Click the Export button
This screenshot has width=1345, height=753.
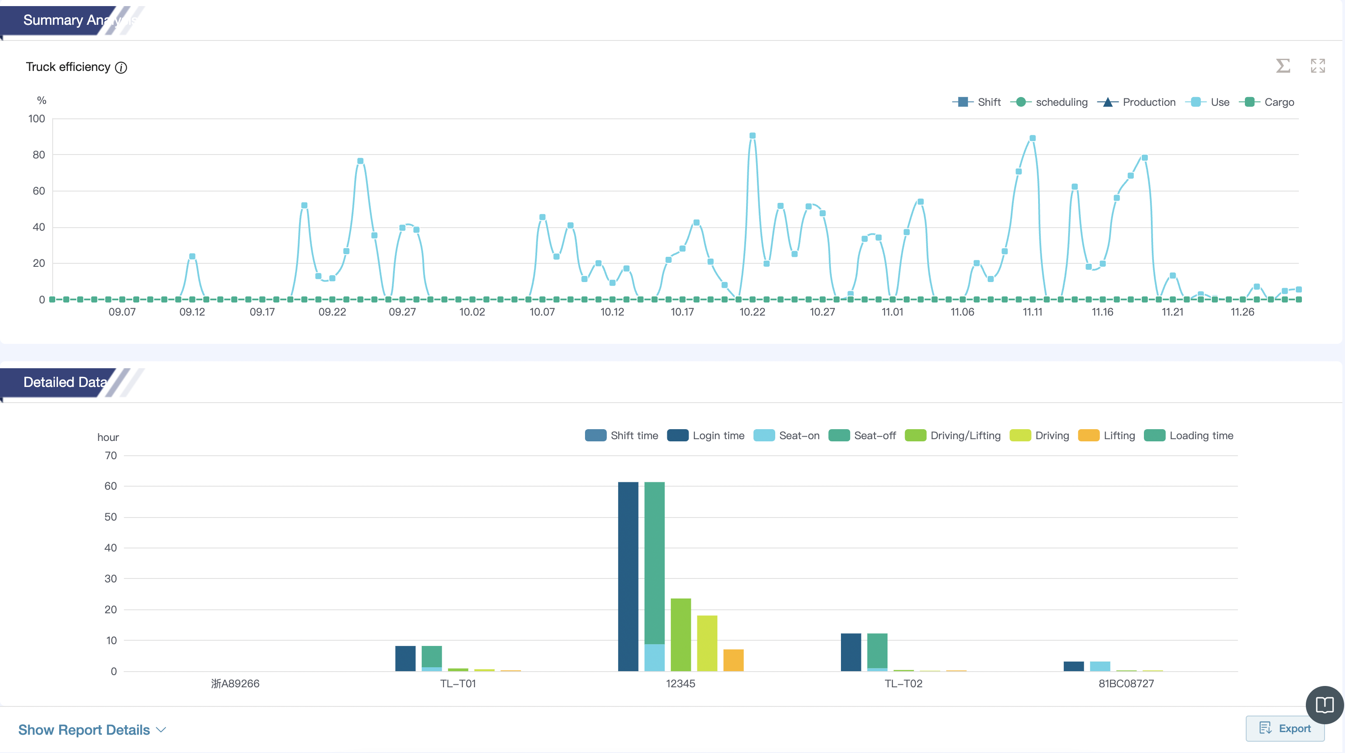tap(1285, 729)
